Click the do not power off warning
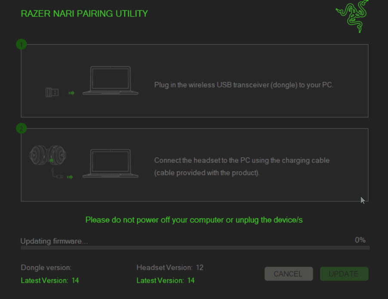The height and width of the screenshot is (299, 388). 194,220
